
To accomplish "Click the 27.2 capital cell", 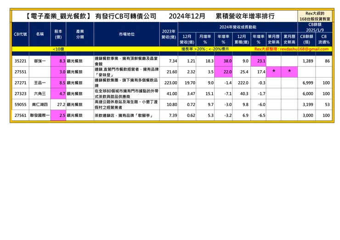I will coord(58,105).
